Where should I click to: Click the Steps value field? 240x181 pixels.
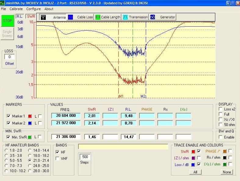coord(85,157)
